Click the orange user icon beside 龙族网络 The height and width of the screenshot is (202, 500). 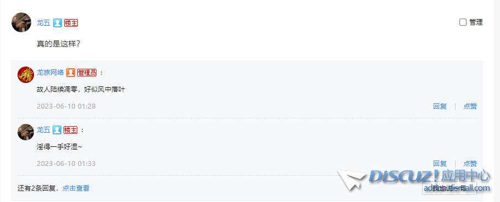click(71, 73)
